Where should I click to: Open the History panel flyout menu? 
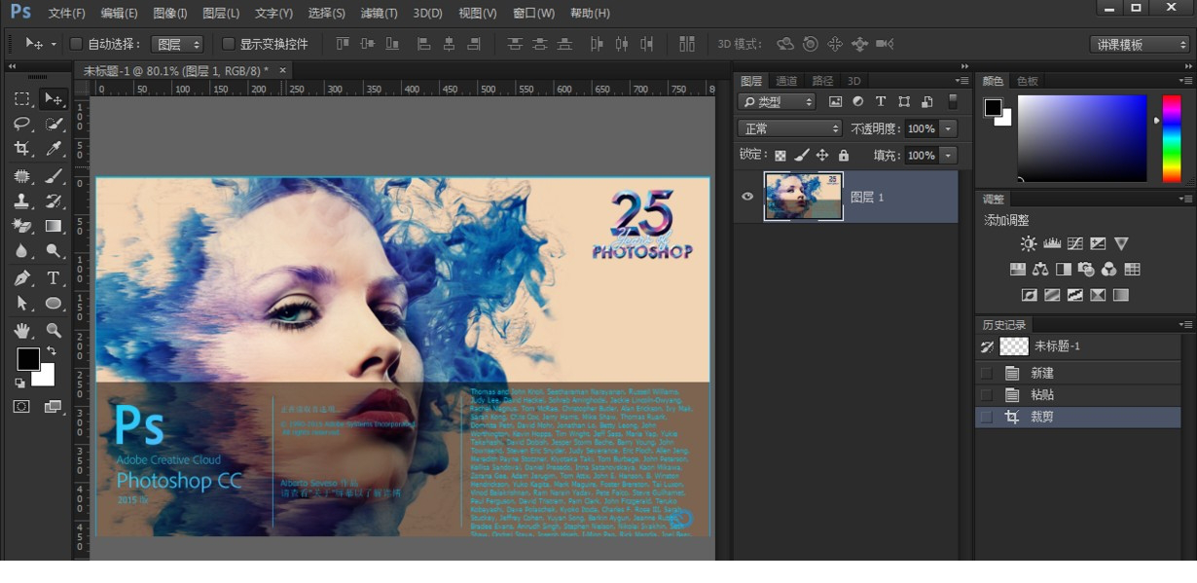(x=1185, y=325)
